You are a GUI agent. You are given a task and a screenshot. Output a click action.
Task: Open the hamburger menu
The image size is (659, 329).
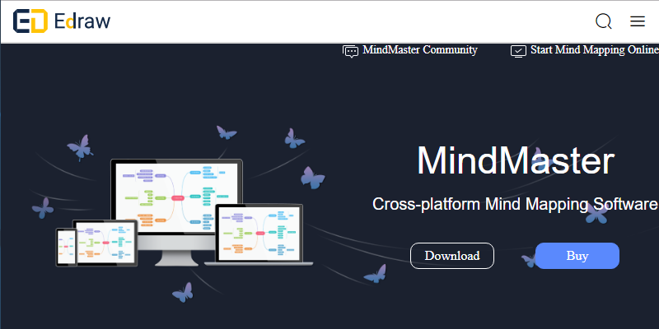click(638, 21)
